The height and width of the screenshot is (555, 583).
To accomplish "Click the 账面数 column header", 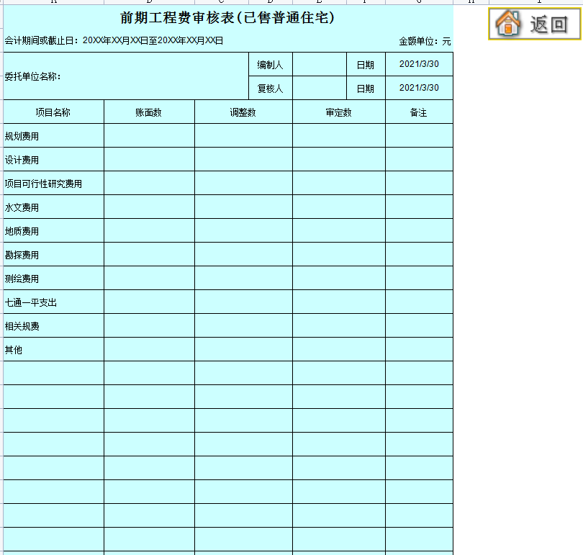I will pos(148,112).
